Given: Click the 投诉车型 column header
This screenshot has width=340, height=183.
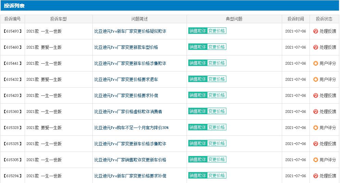Looking at the screenshot, I should pyautogui.click(x=59, y=19).
